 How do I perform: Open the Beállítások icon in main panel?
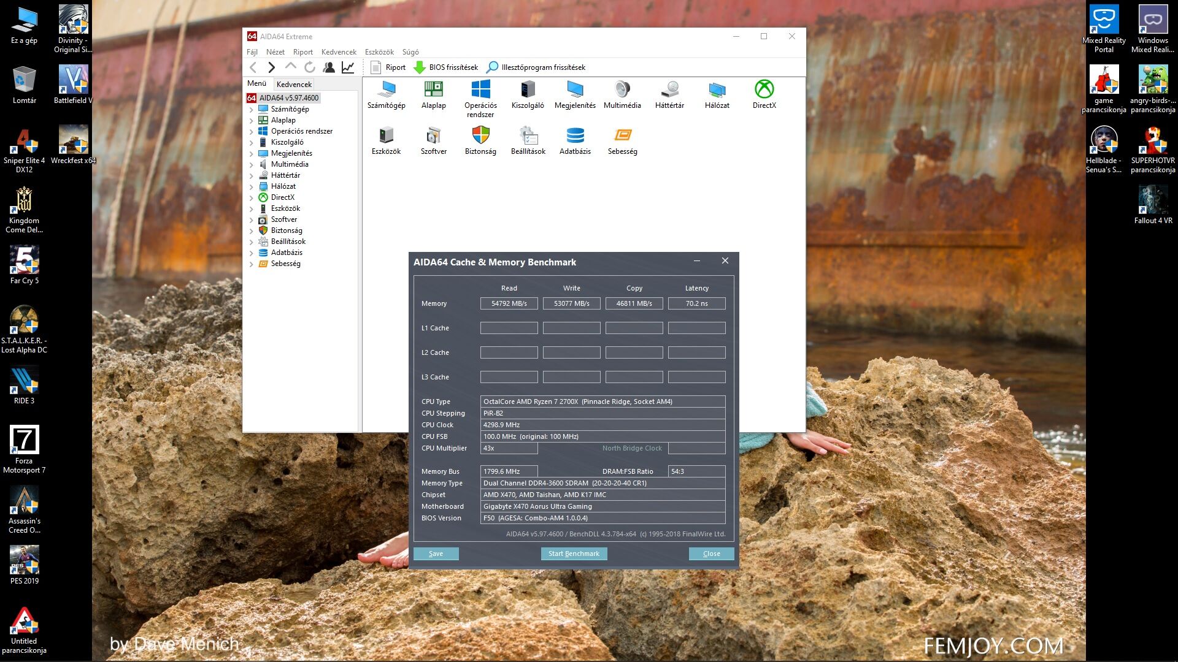tap(528, 141)
